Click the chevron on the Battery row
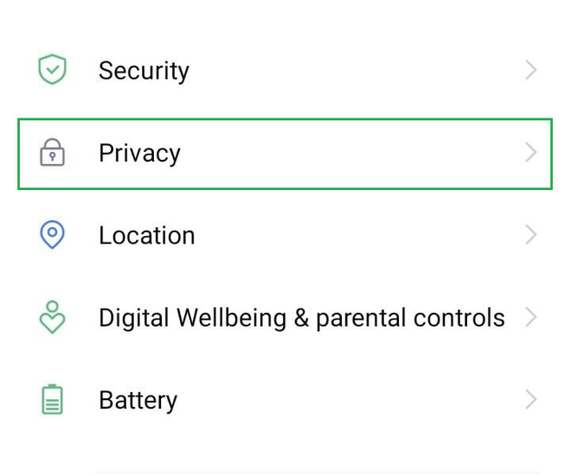The width and height of the screenshot is (571, 476). pos(531,399)
